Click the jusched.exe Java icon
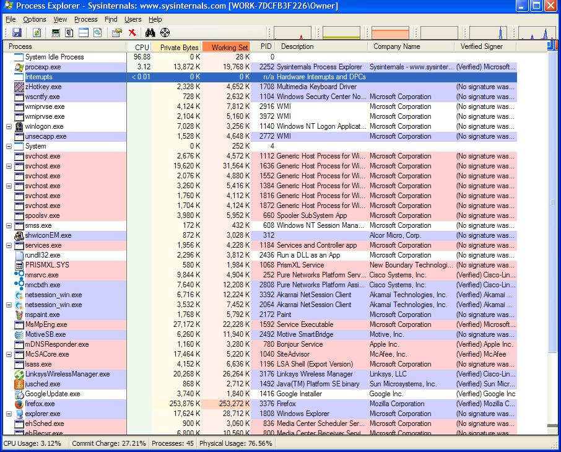This screenshot has height=452, width=561. (x=19, y=384)
